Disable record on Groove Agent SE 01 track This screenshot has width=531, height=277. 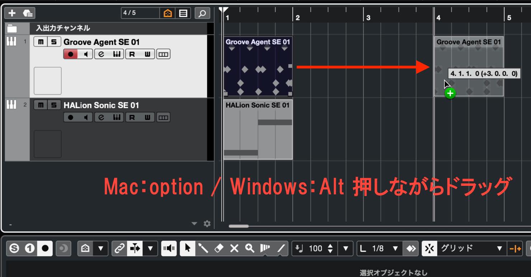pos(71,54)
